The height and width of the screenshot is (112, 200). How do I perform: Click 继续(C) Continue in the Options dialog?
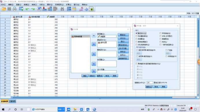[149, 87]
